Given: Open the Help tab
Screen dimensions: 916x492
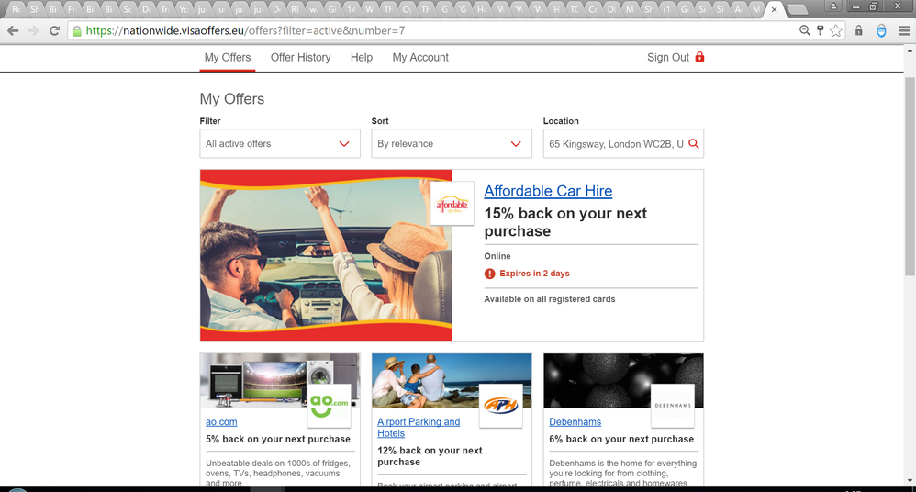Looking at the screenshot, I should [x=362, y=57].
